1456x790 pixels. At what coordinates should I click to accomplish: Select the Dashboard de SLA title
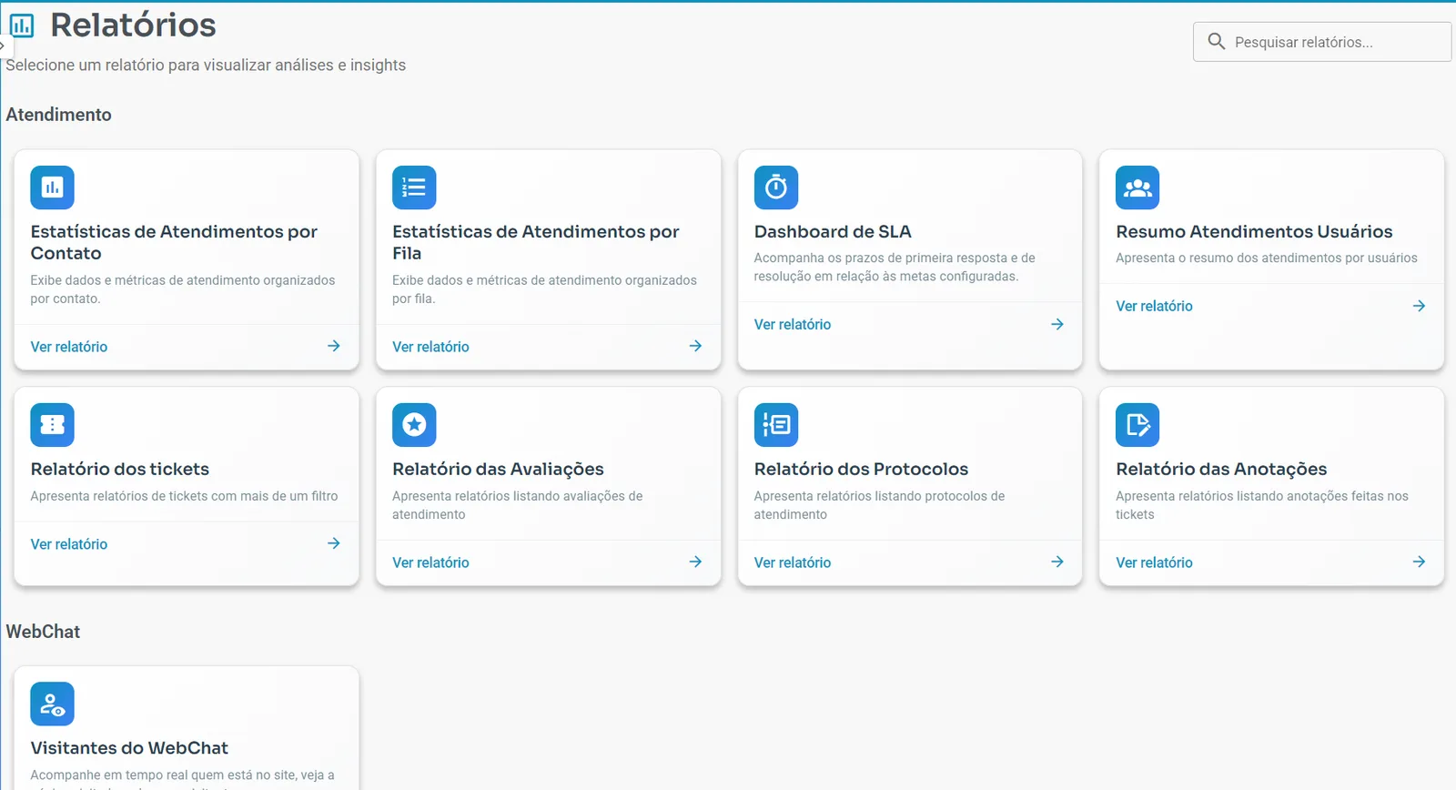tap(833, 231)
